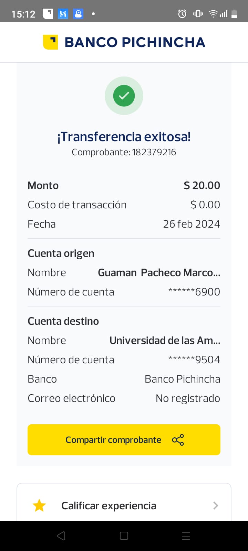Tap the Banco Pichincha yellow logo icon
Image resolution: width=248 pixels, height=551 pixels.
pos(50,42)
